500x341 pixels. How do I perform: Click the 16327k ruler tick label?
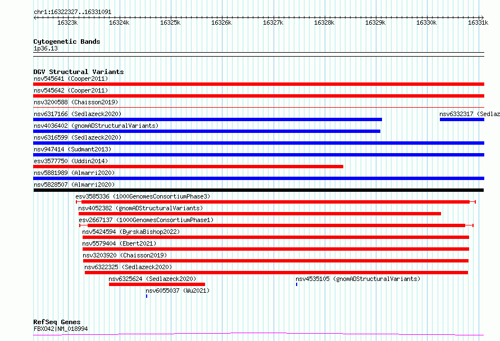click(273, 22)
